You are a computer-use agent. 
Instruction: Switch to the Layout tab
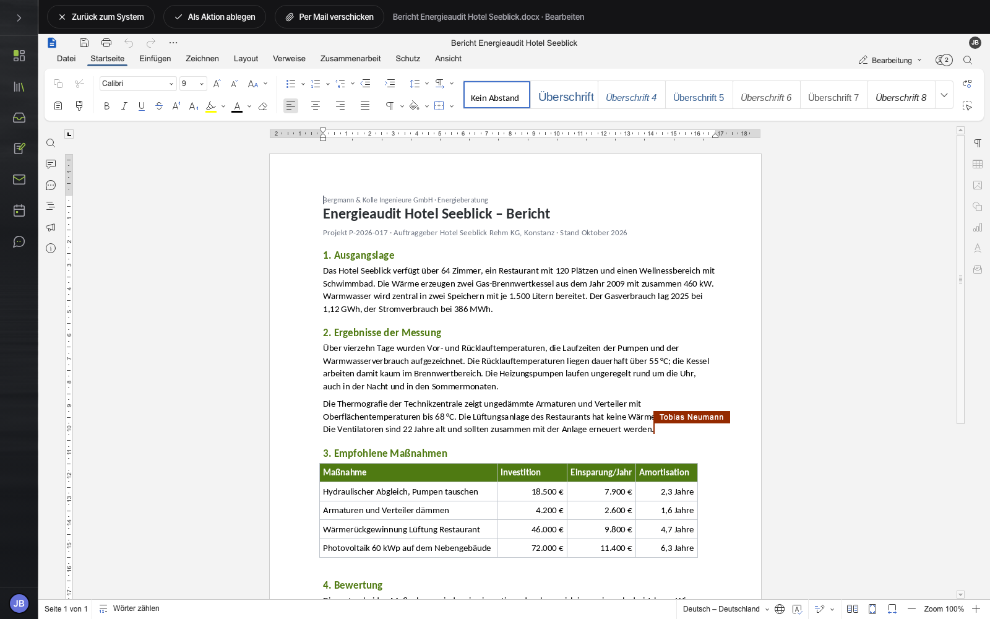pos(246,59)
